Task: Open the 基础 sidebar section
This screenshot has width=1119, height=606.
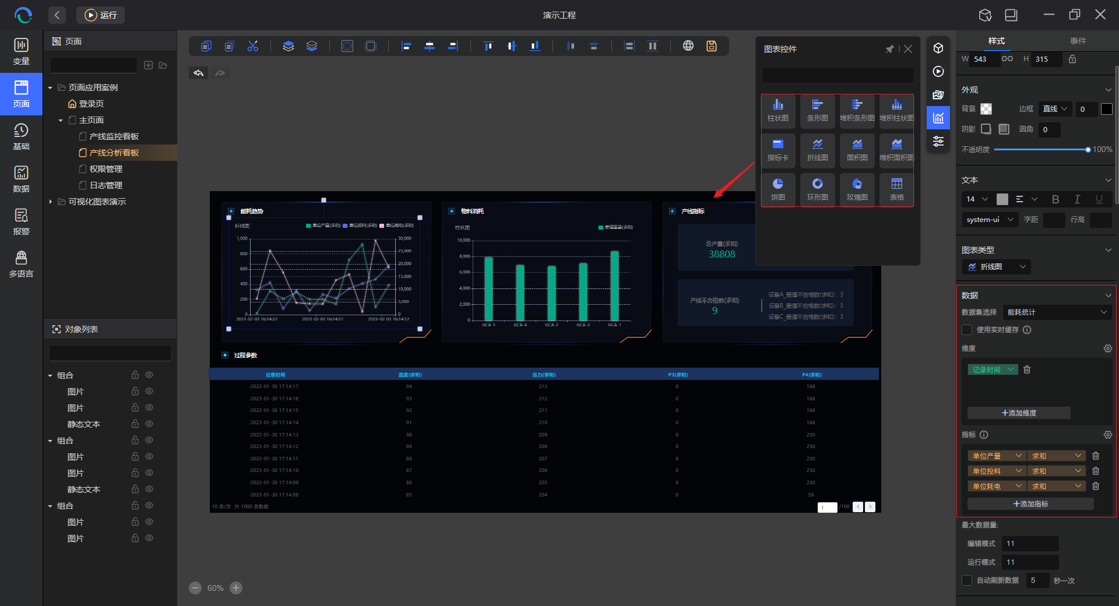Action: click(x=21, y=136)
